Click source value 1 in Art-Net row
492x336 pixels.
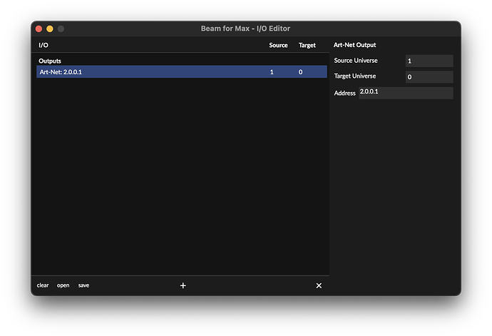272,72
